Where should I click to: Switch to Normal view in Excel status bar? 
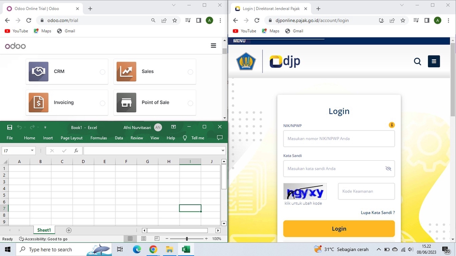(x=130, y=238)
